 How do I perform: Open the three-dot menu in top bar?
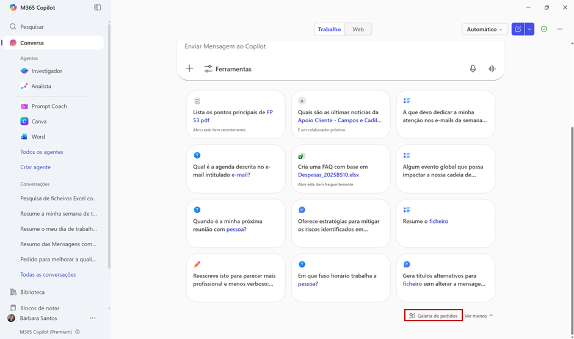click(560, 29)
